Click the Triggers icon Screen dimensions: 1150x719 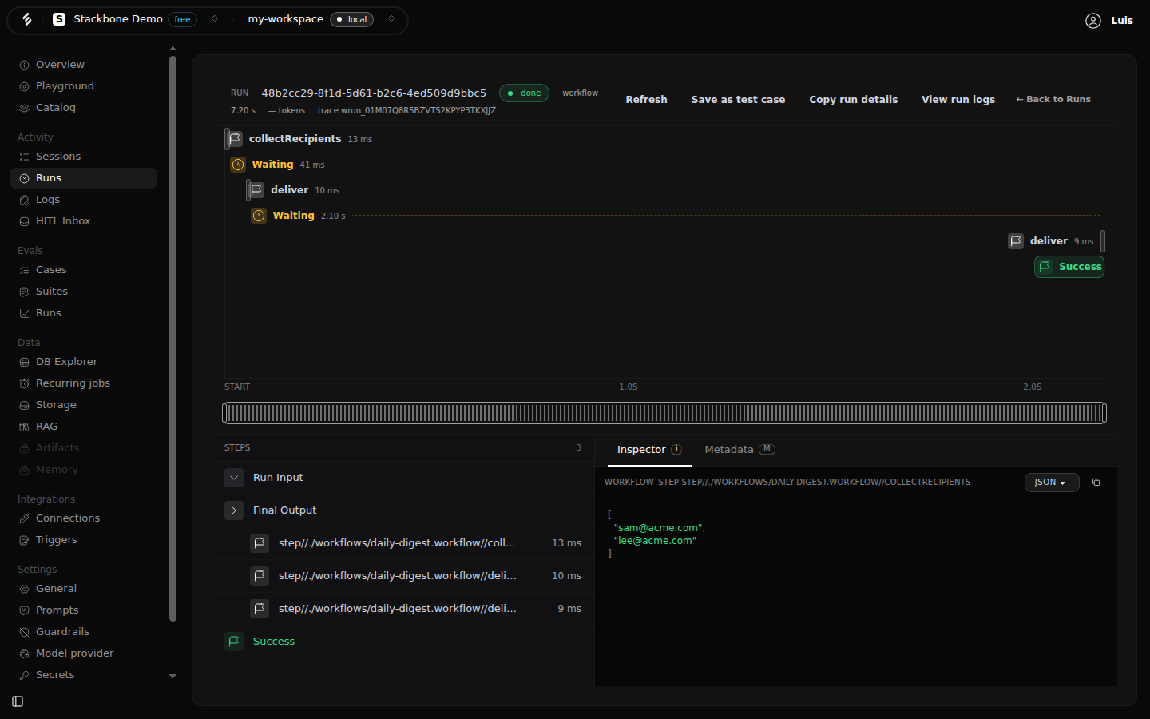24,540
